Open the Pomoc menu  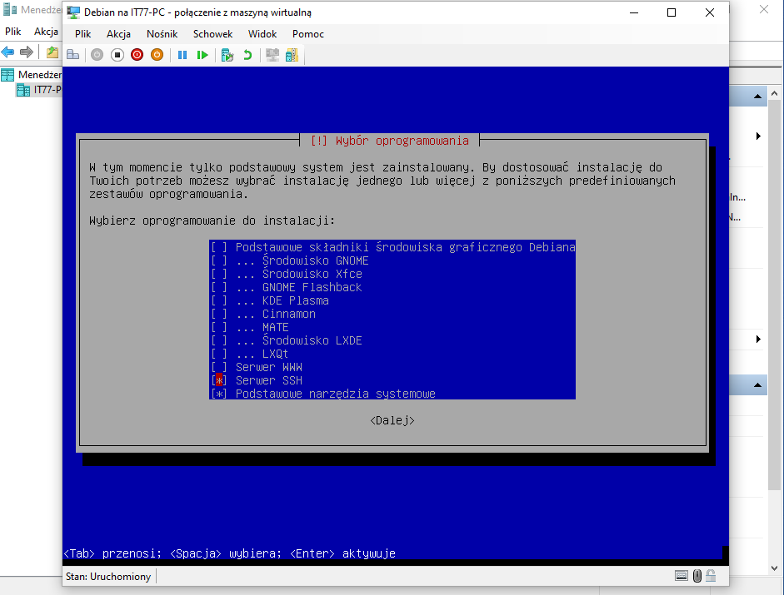tap(307, 34)
